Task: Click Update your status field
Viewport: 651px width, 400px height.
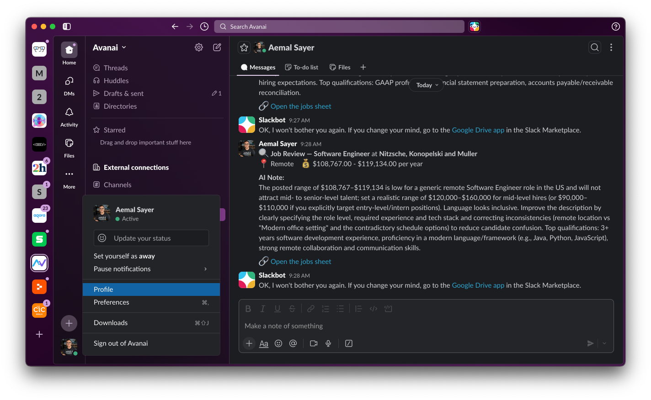Action: (x=151, y=238)
